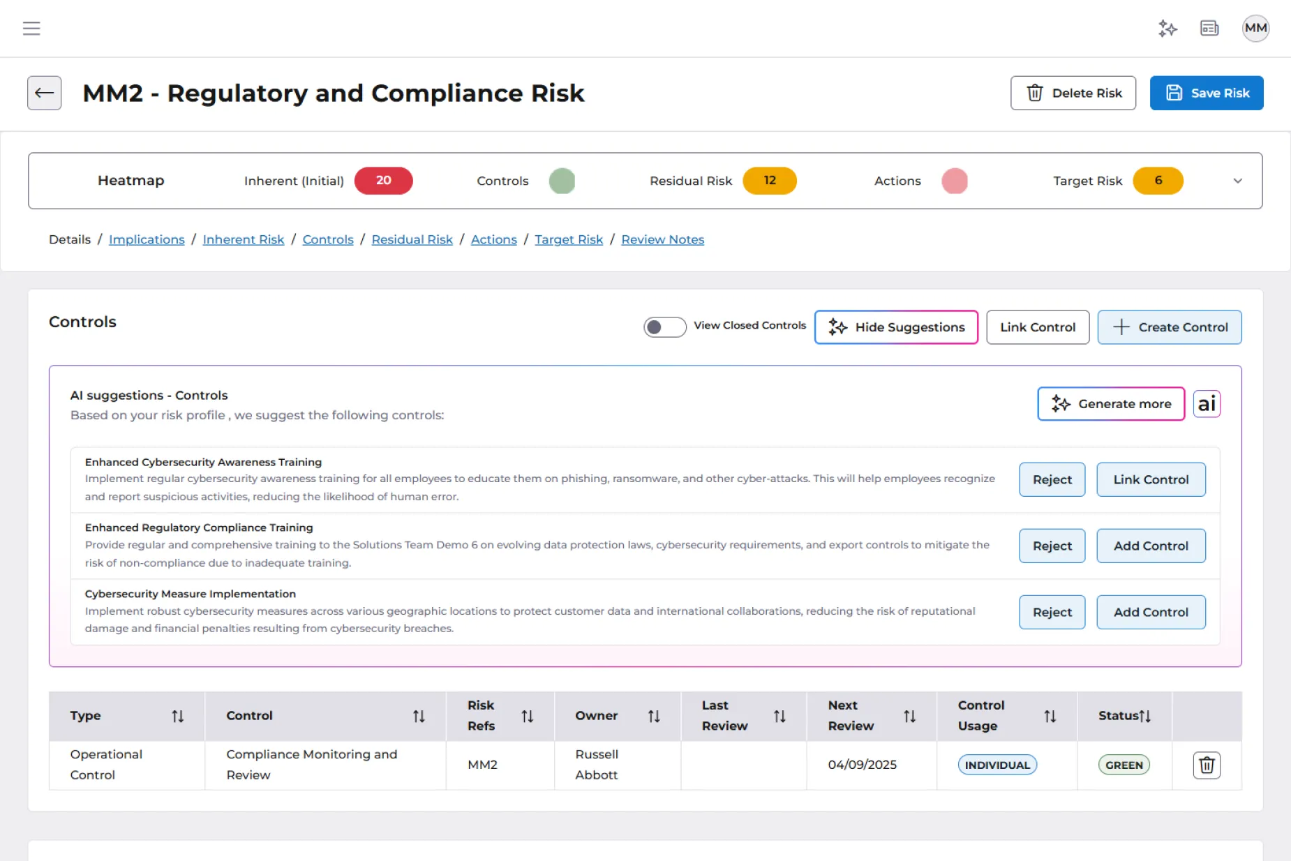
Task: Click the AI sparkle icon in header
Action: (x=1167, y=29)
